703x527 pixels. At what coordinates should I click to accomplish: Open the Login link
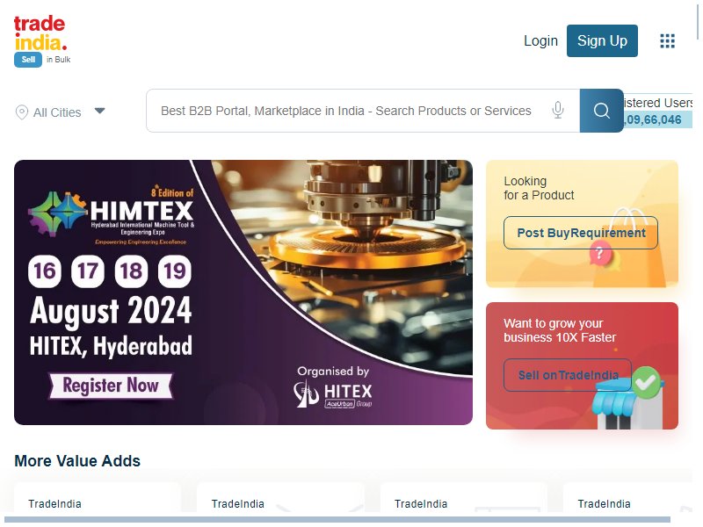tap(540, 40)
